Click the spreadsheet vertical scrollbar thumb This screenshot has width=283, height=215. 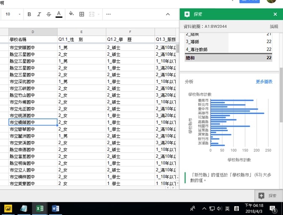pyautogui.click(x=177, y=48)
